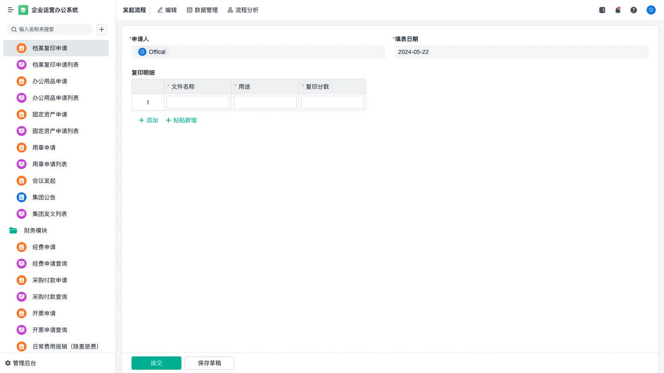The image size is (664, 373).
Task: Open the 申请人 member selector
Action: click(x=258, y=52)
